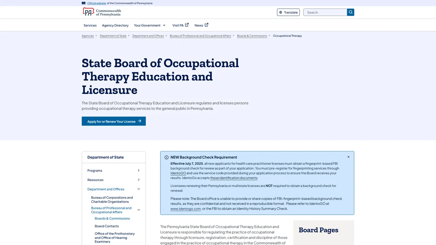Click the Board Pages heading
The height and width of the screenshot is (245, 436).
point(318,230)
